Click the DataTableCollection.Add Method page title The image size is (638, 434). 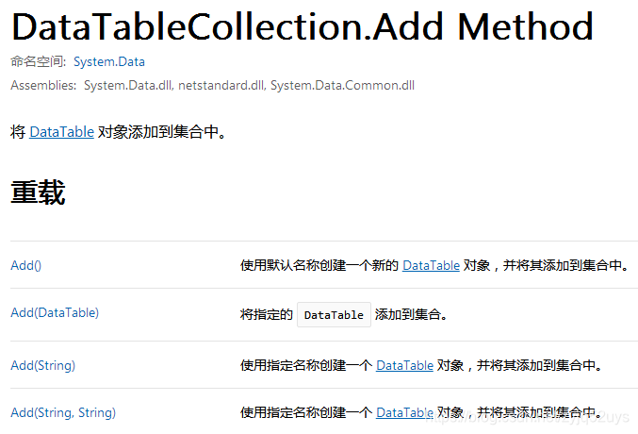pyautogui.click(x=303, y=27)
